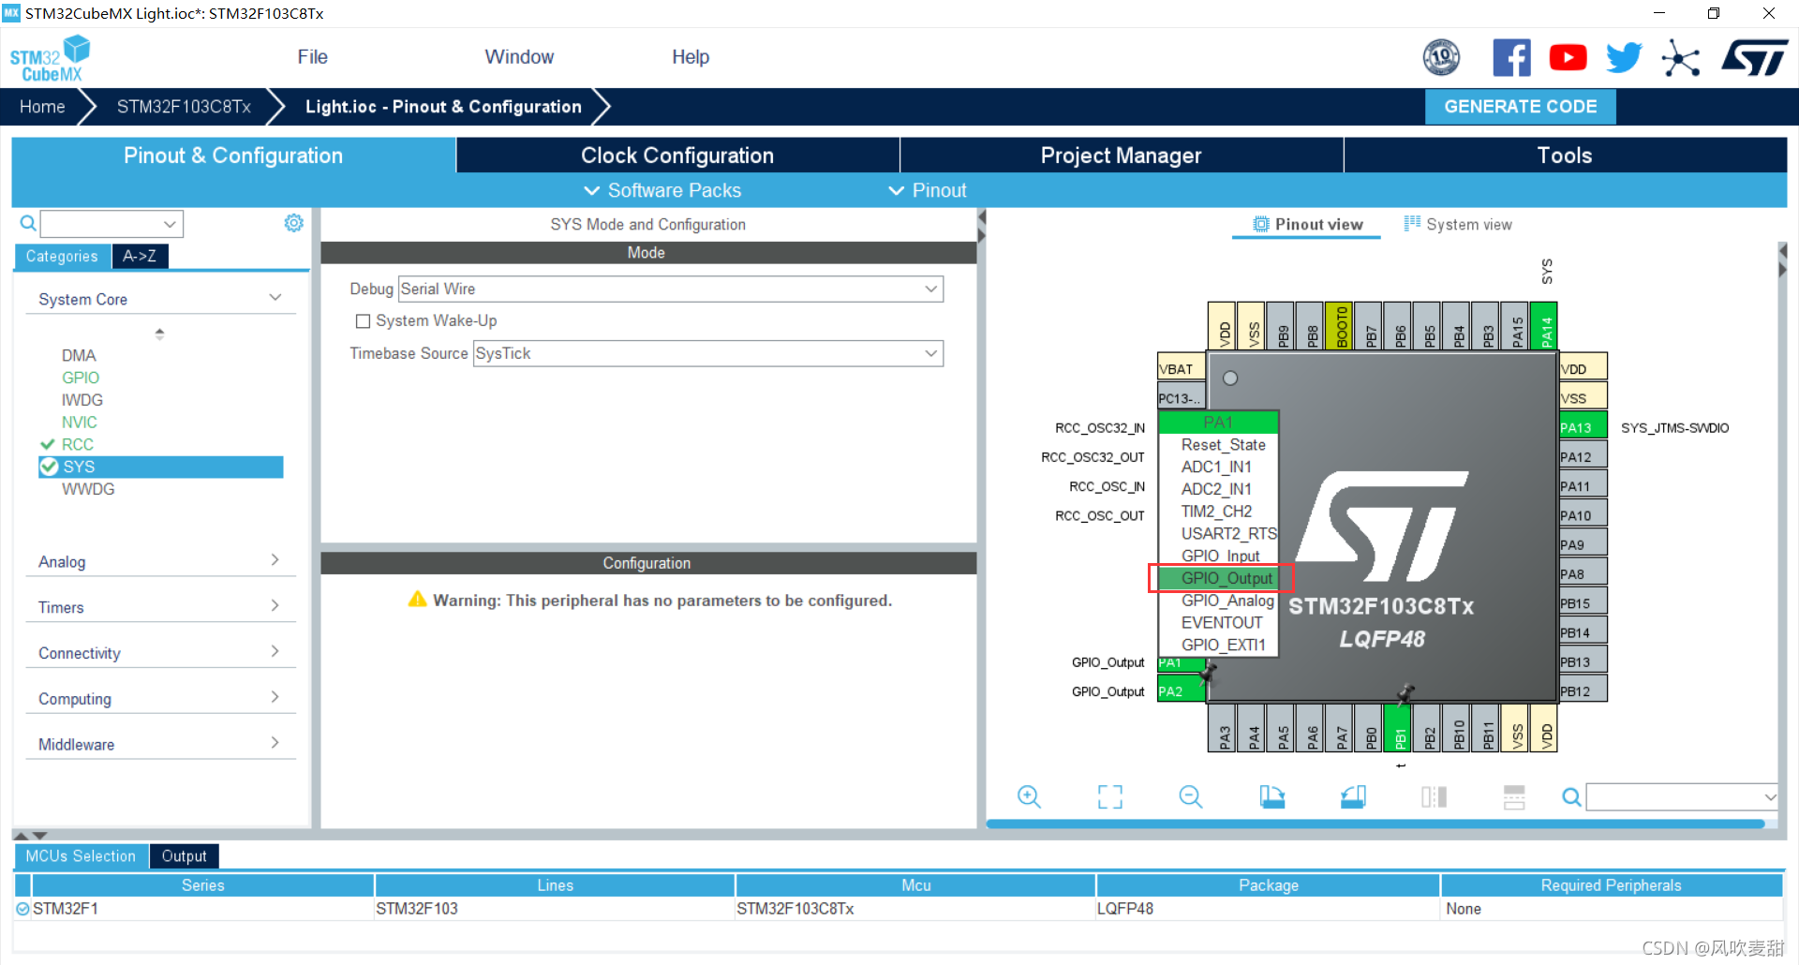The image size is (1799, 965).
Task: Switch to the Clock Configuration tab
Action: click(x=677, y=156)
